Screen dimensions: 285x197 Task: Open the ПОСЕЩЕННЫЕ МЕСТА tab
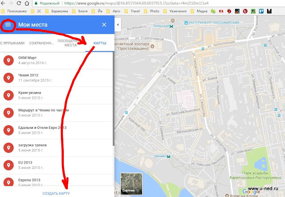pos(67,43)
